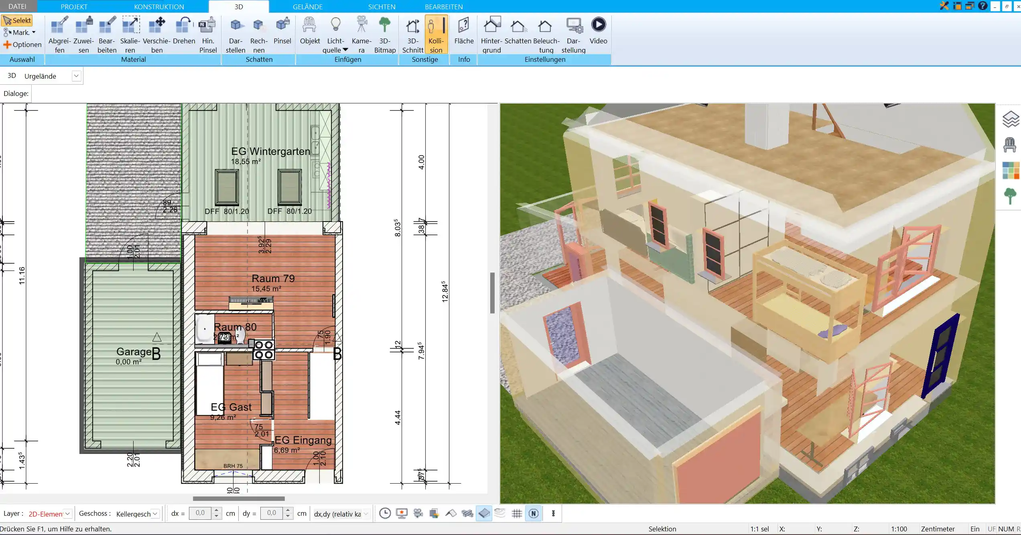Select the Pinsel shadow tool

(x=282, y=31)
